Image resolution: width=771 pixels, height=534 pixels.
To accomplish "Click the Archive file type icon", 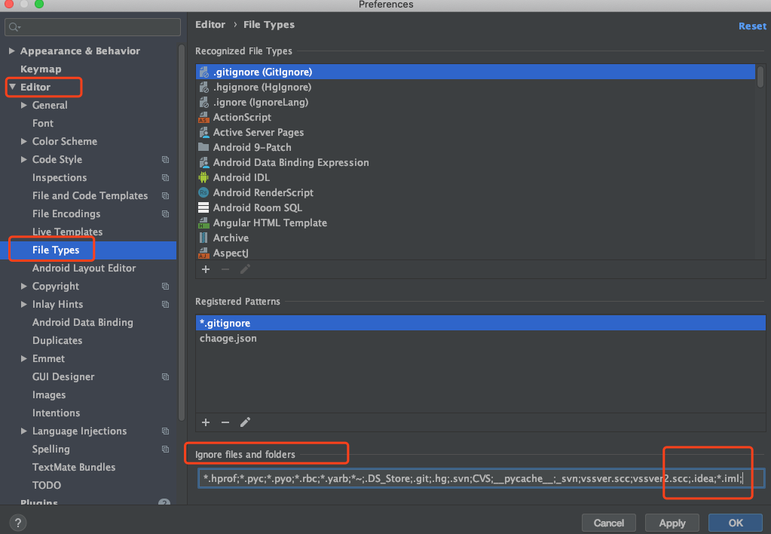I will 203,238.
